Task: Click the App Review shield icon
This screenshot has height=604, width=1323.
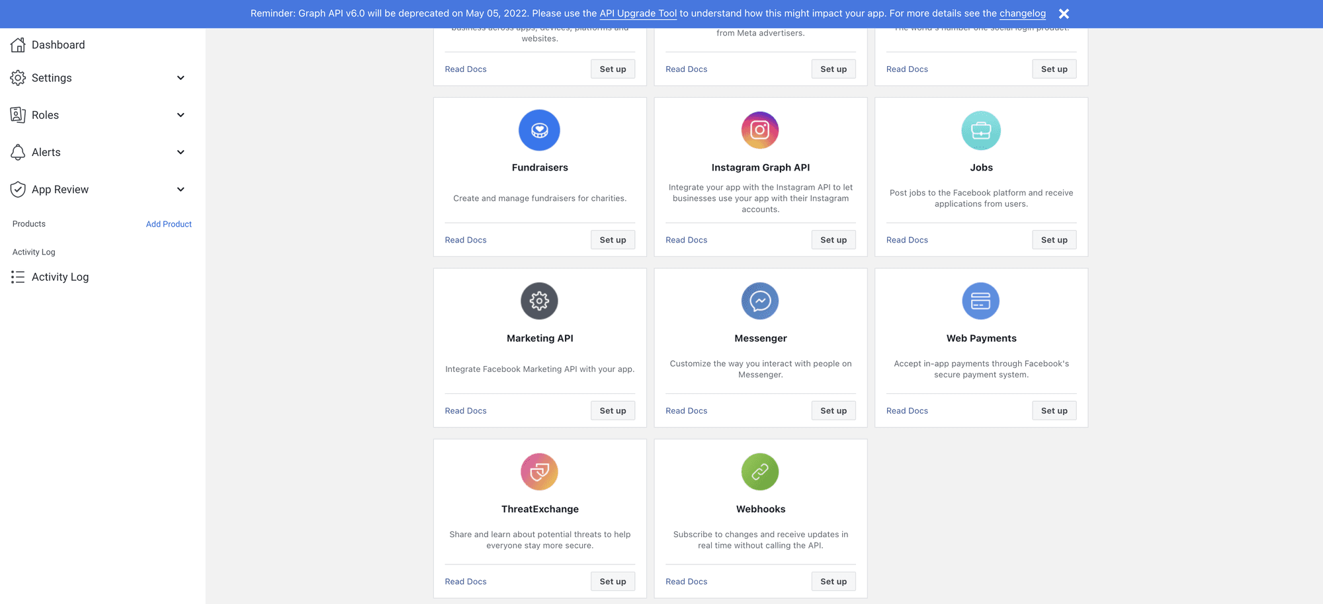Action: pos(18,190)
